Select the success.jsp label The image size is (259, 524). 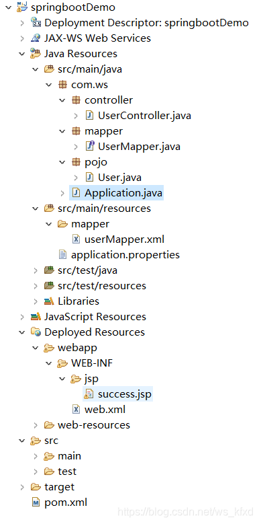[125, 394]
